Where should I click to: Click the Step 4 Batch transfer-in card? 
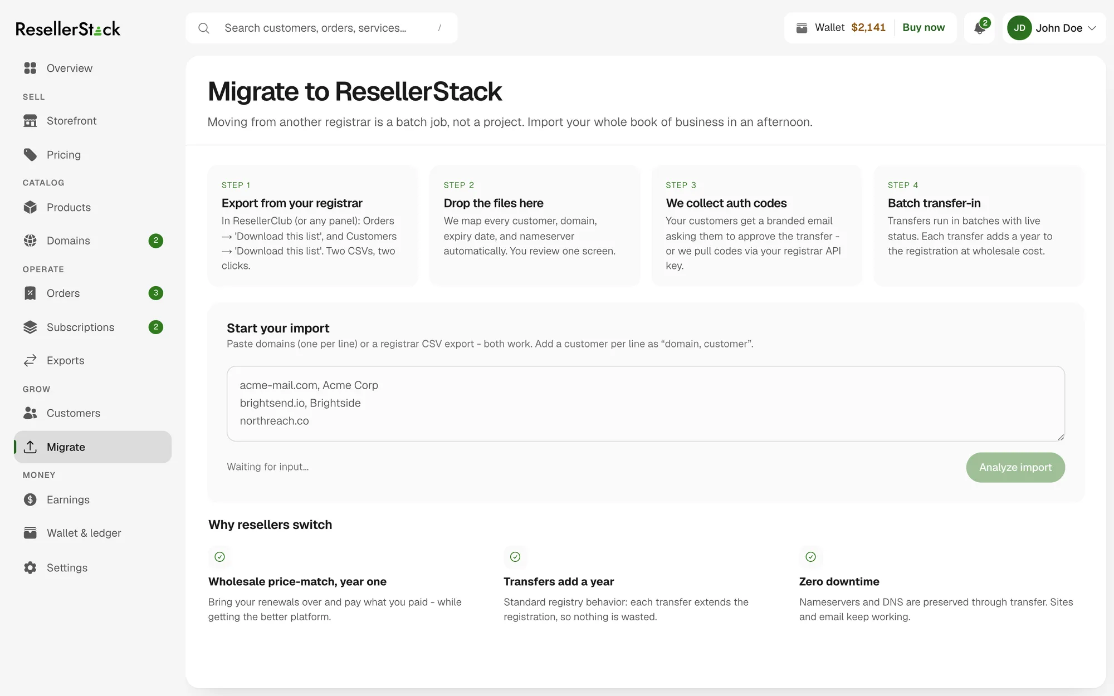979,226
